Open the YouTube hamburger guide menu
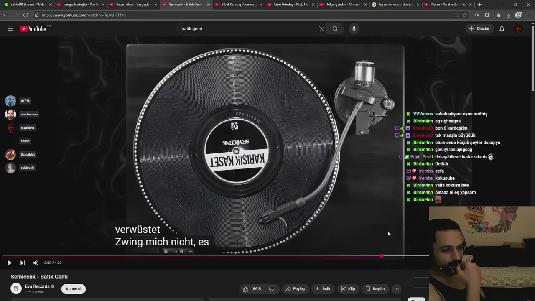This screenshot has height=301, width=535. pos(10,29)
